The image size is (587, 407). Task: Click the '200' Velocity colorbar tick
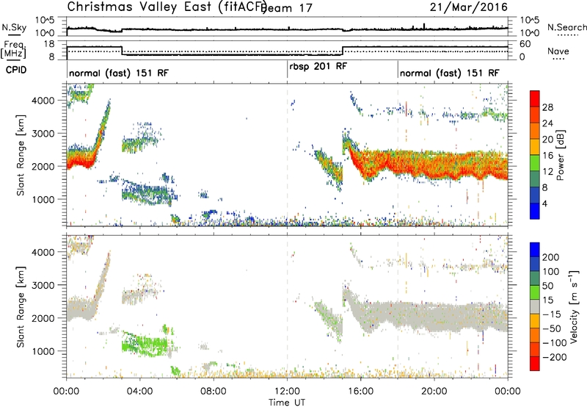coord(551,257)
